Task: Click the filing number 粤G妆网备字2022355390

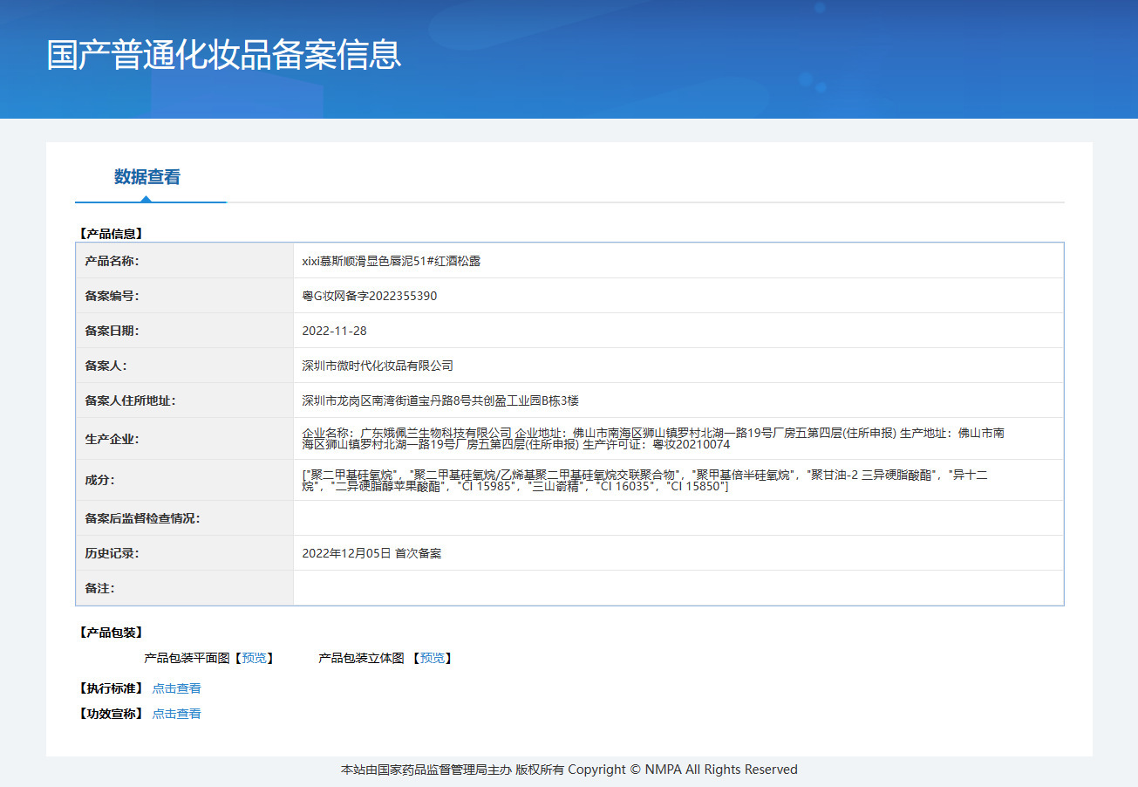Action: point(369,296)
